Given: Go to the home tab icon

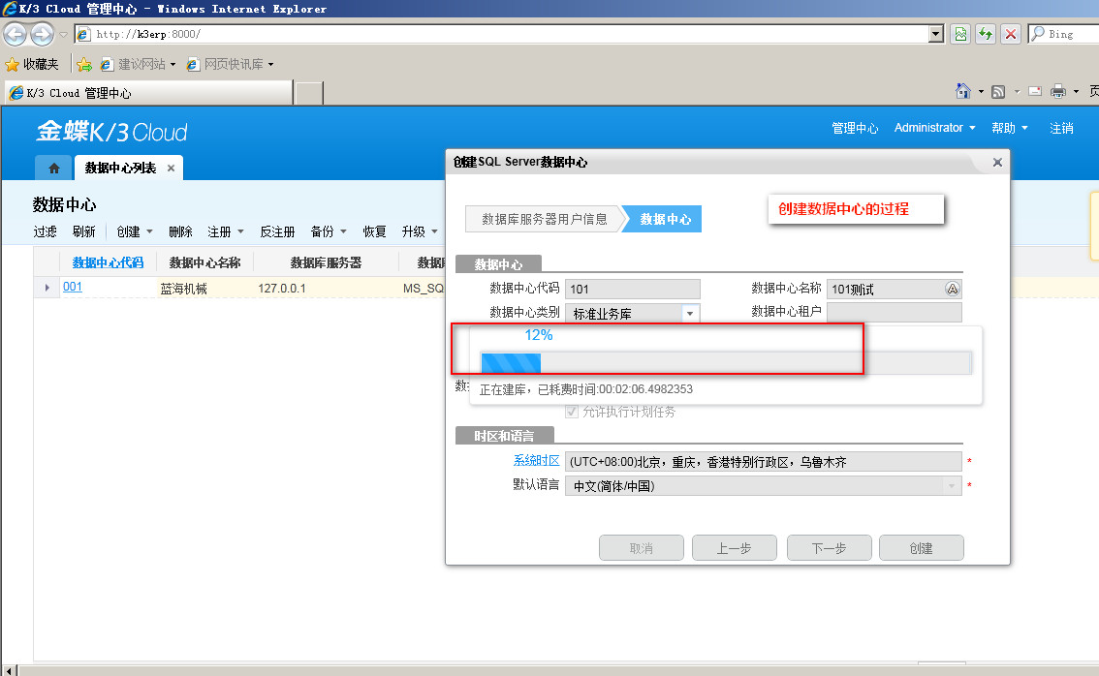Looking at the screenshot, I should (x=54, y=169).
